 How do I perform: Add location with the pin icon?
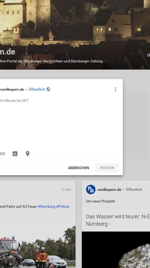pos(28,154)
